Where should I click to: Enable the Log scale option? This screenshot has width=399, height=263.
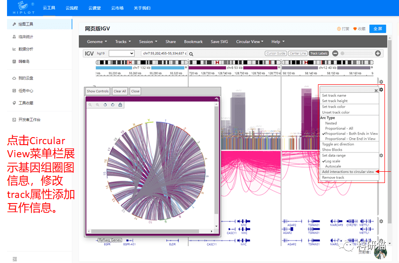pos(333,161)
